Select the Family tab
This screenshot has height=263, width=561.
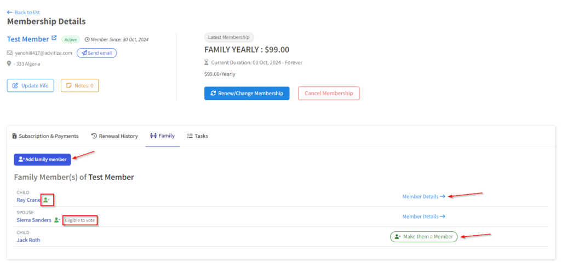pos(162,136)
